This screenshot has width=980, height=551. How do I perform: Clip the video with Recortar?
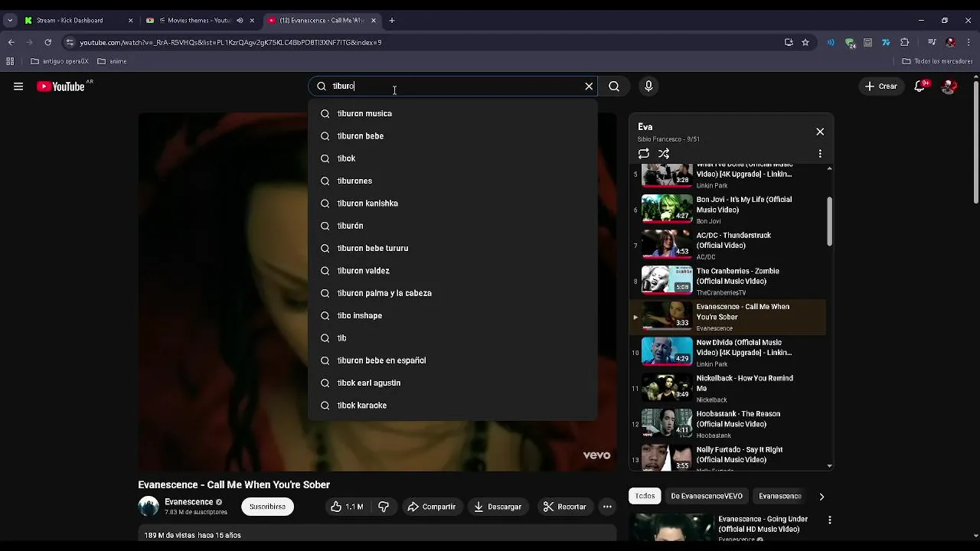[564, 507]
